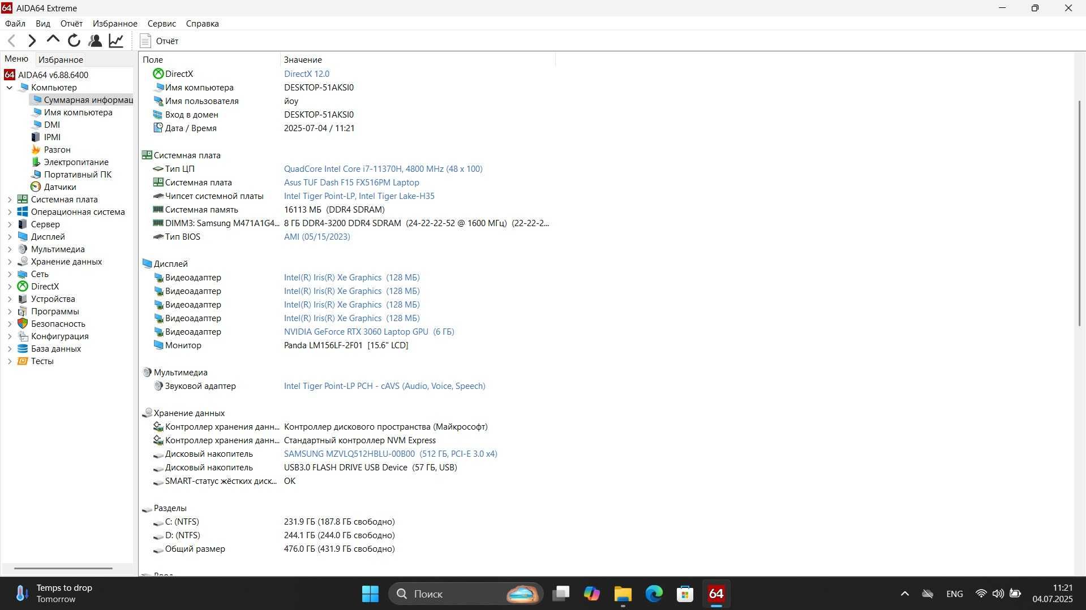Expand the Системная плата tree node
Screen dimensions: 1086x610
10,200
